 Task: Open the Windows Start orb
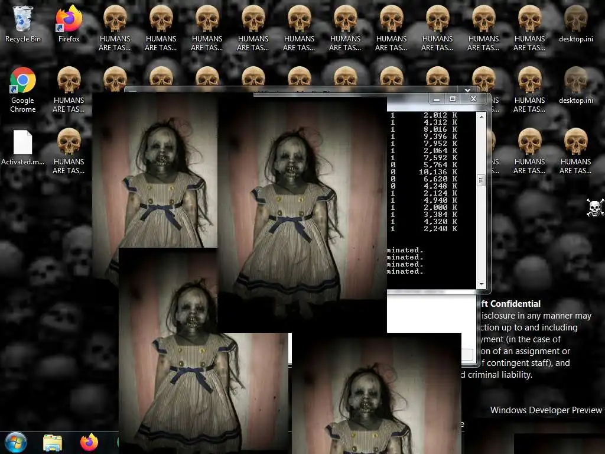click(15, 442)
